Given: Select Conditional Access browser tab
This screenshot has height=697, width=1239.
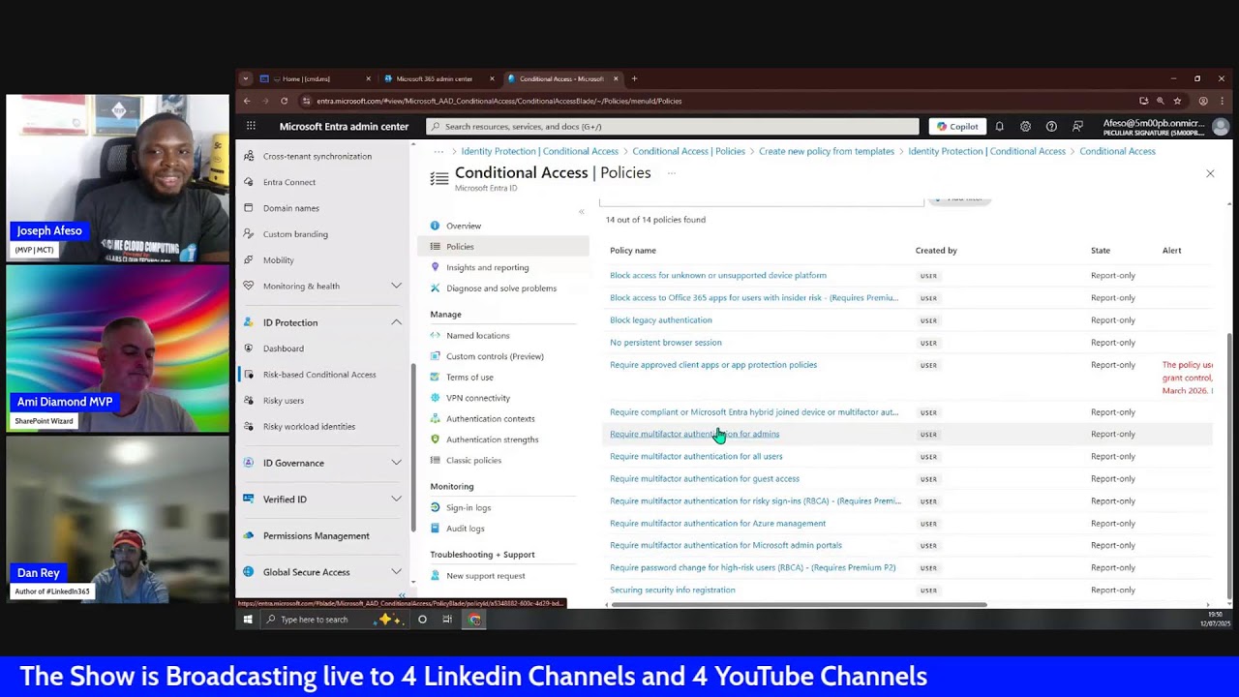Looking at the screenshot, I should (x=561, y=78).
